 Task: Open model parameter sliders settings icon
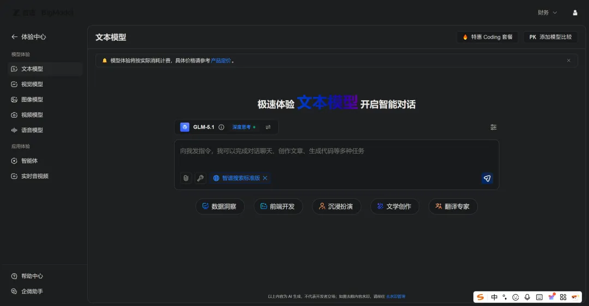[x=494, y=127]
